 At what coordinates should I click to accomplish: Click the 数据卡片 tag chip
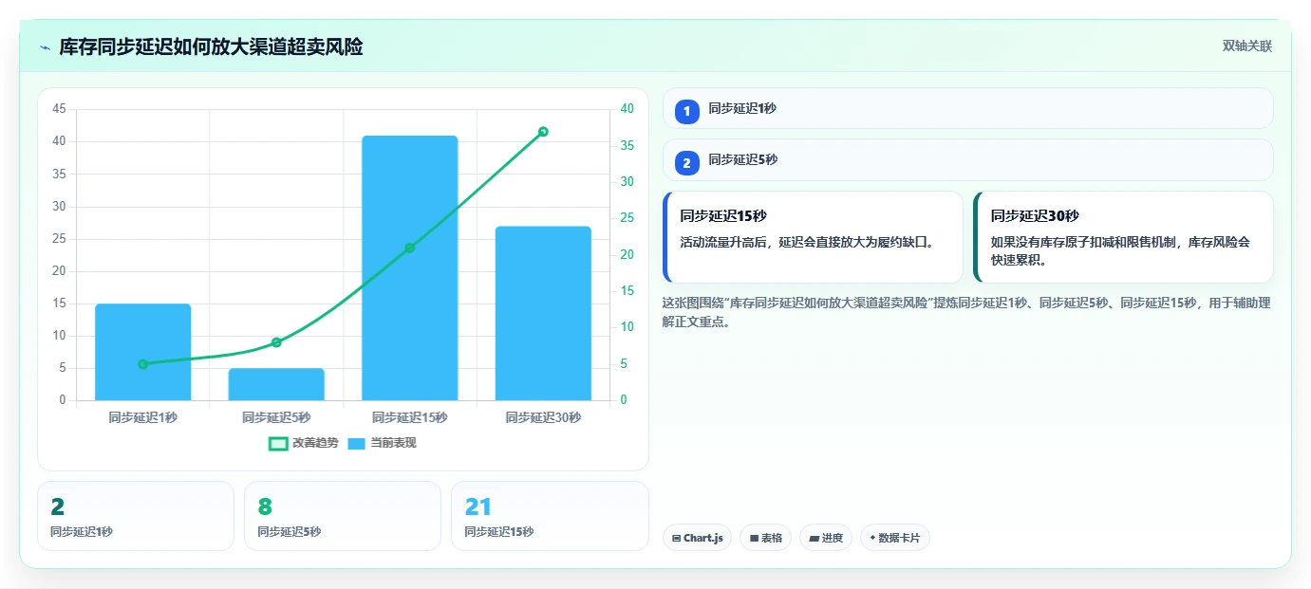[895, 538]
